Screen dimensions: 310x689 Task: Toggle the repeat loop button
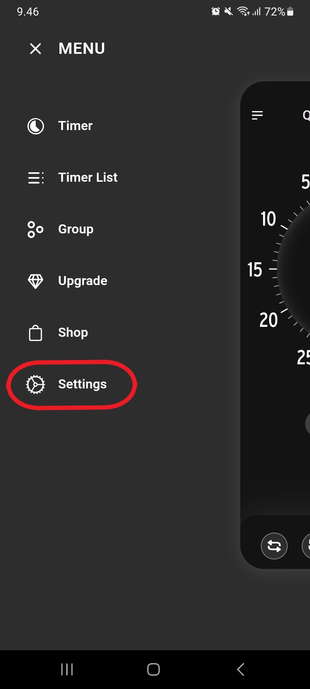tap(274, 546)
